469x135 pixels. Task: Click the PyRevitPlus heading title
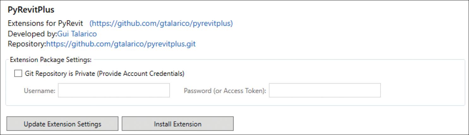click(x=31, y=10)
